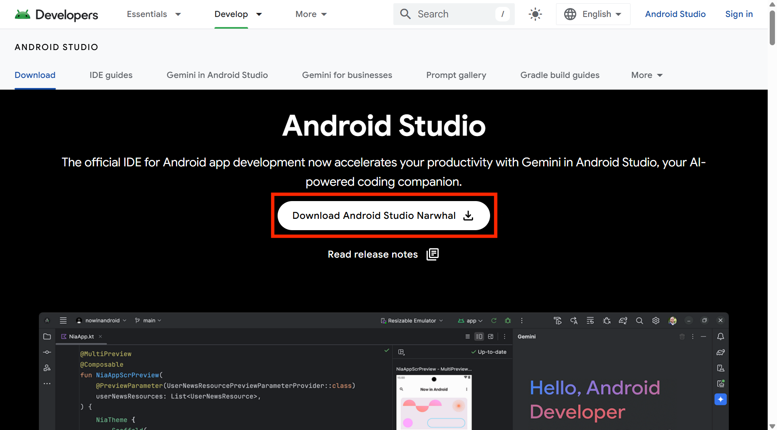The width and height of the screenshot is (777, 430).
Task: Click the attach debugger bug icon in IDE toolbar
Action: [607, 321]
